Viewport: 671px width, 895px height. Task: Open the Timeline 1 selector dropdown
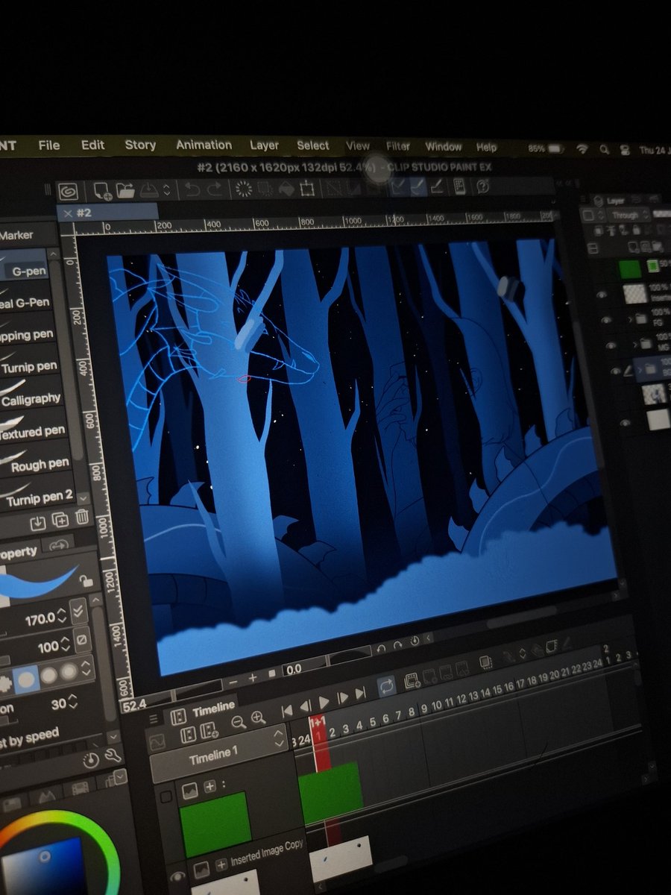click(x=218, y=753)
